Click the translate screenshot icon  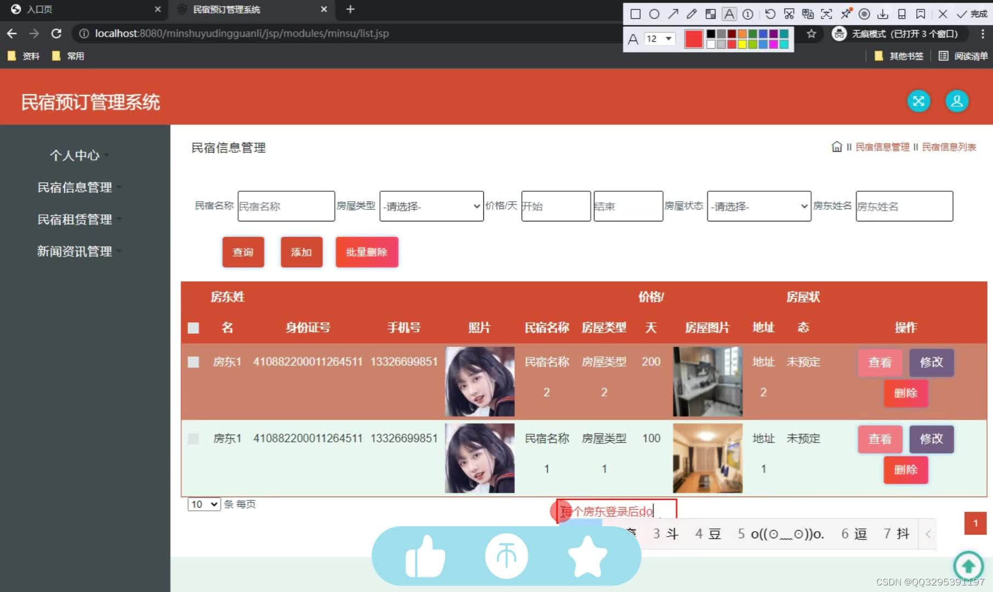tap(808, 14)
